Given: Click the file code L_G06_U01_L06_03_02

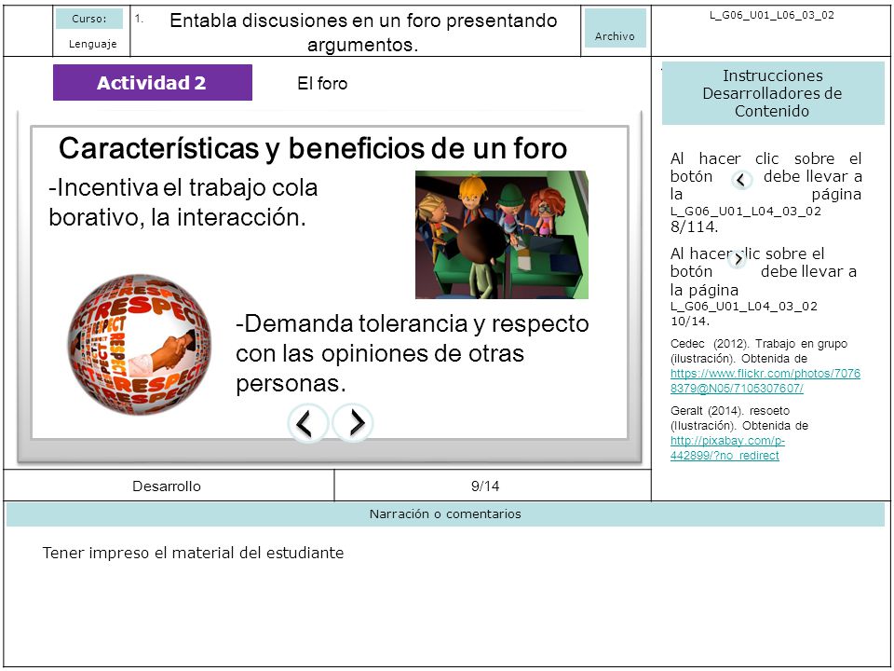Looking at the screenshot, I should [x=771, y=16].
